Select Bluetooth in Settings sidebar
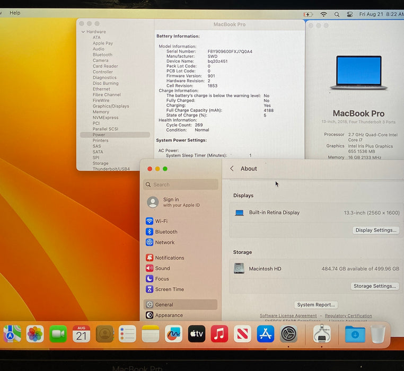Image resolution: width=404 pixels, height=371 pixels. point(161,232)
